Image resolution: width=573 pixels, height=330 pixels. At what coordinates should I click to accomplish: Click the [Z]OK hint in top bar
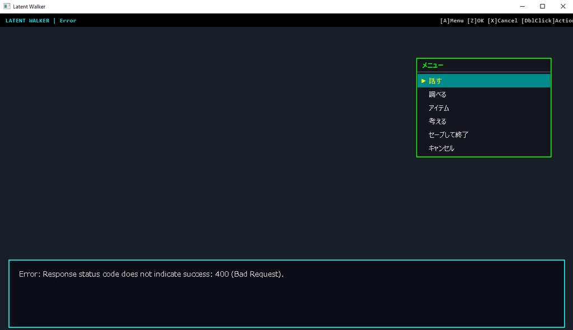coord(476,21)
